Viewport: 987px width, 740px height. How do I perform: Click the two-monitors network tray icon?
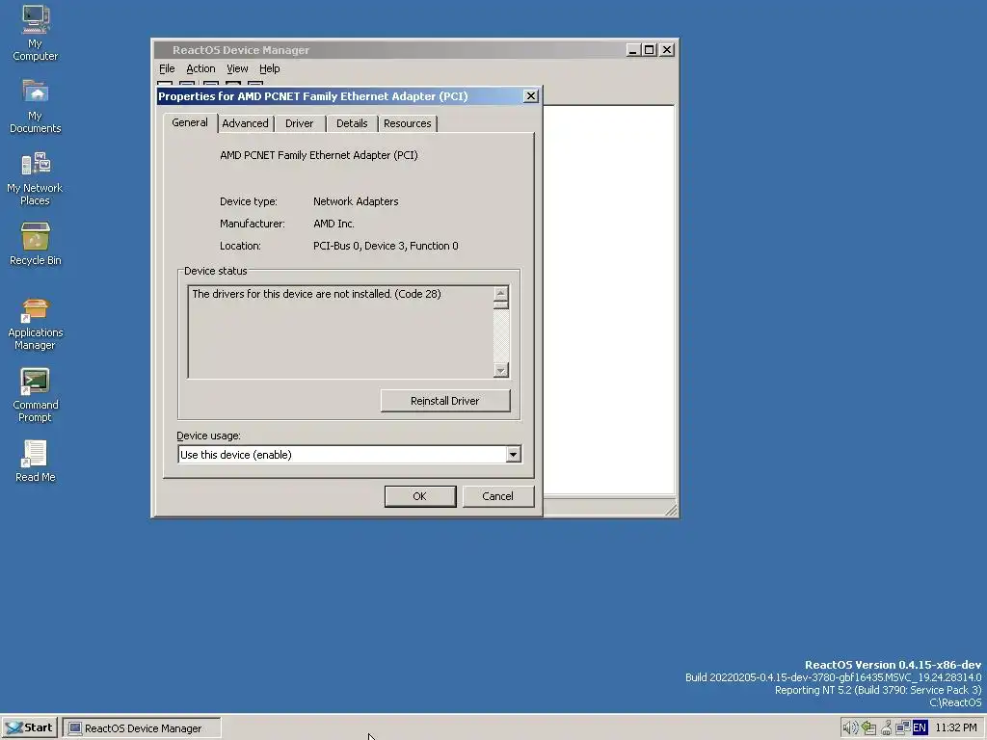click(x=902, y=728)
